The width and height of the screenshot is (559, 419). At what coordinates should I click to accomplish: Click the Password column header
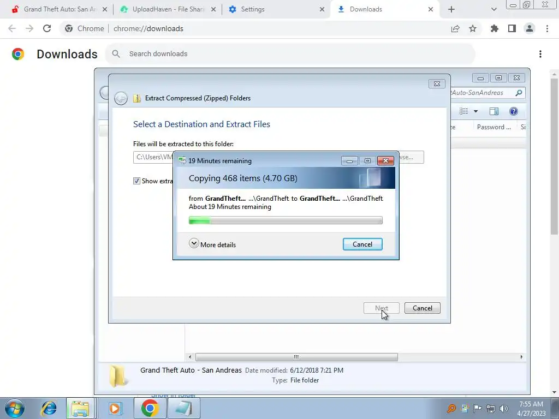point(493,127)
